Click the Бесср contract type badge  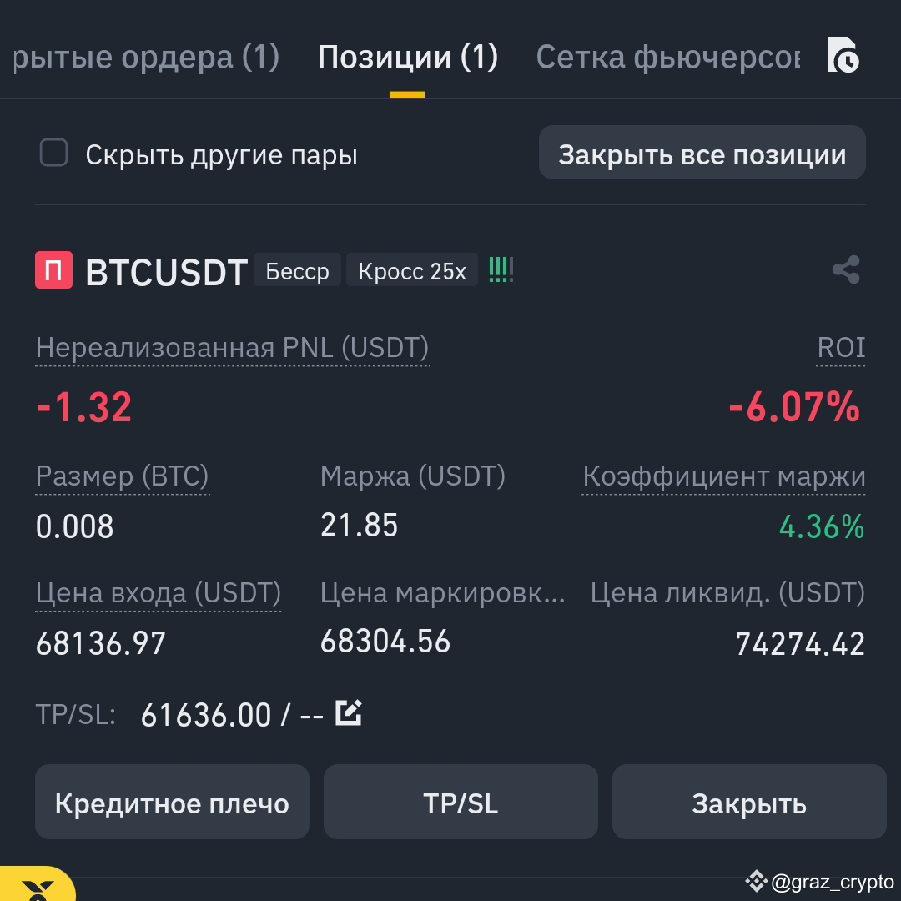[x=297, y=269]
